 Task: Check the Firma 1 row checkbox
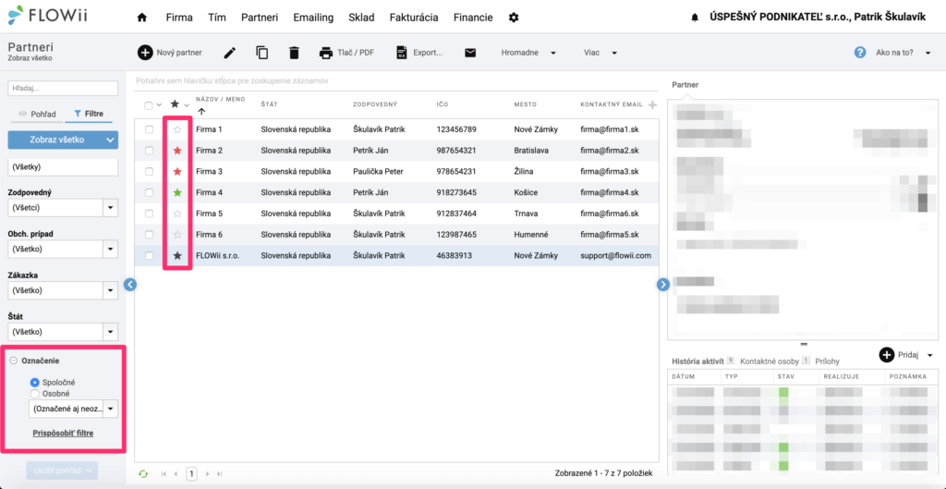(149, 129)
